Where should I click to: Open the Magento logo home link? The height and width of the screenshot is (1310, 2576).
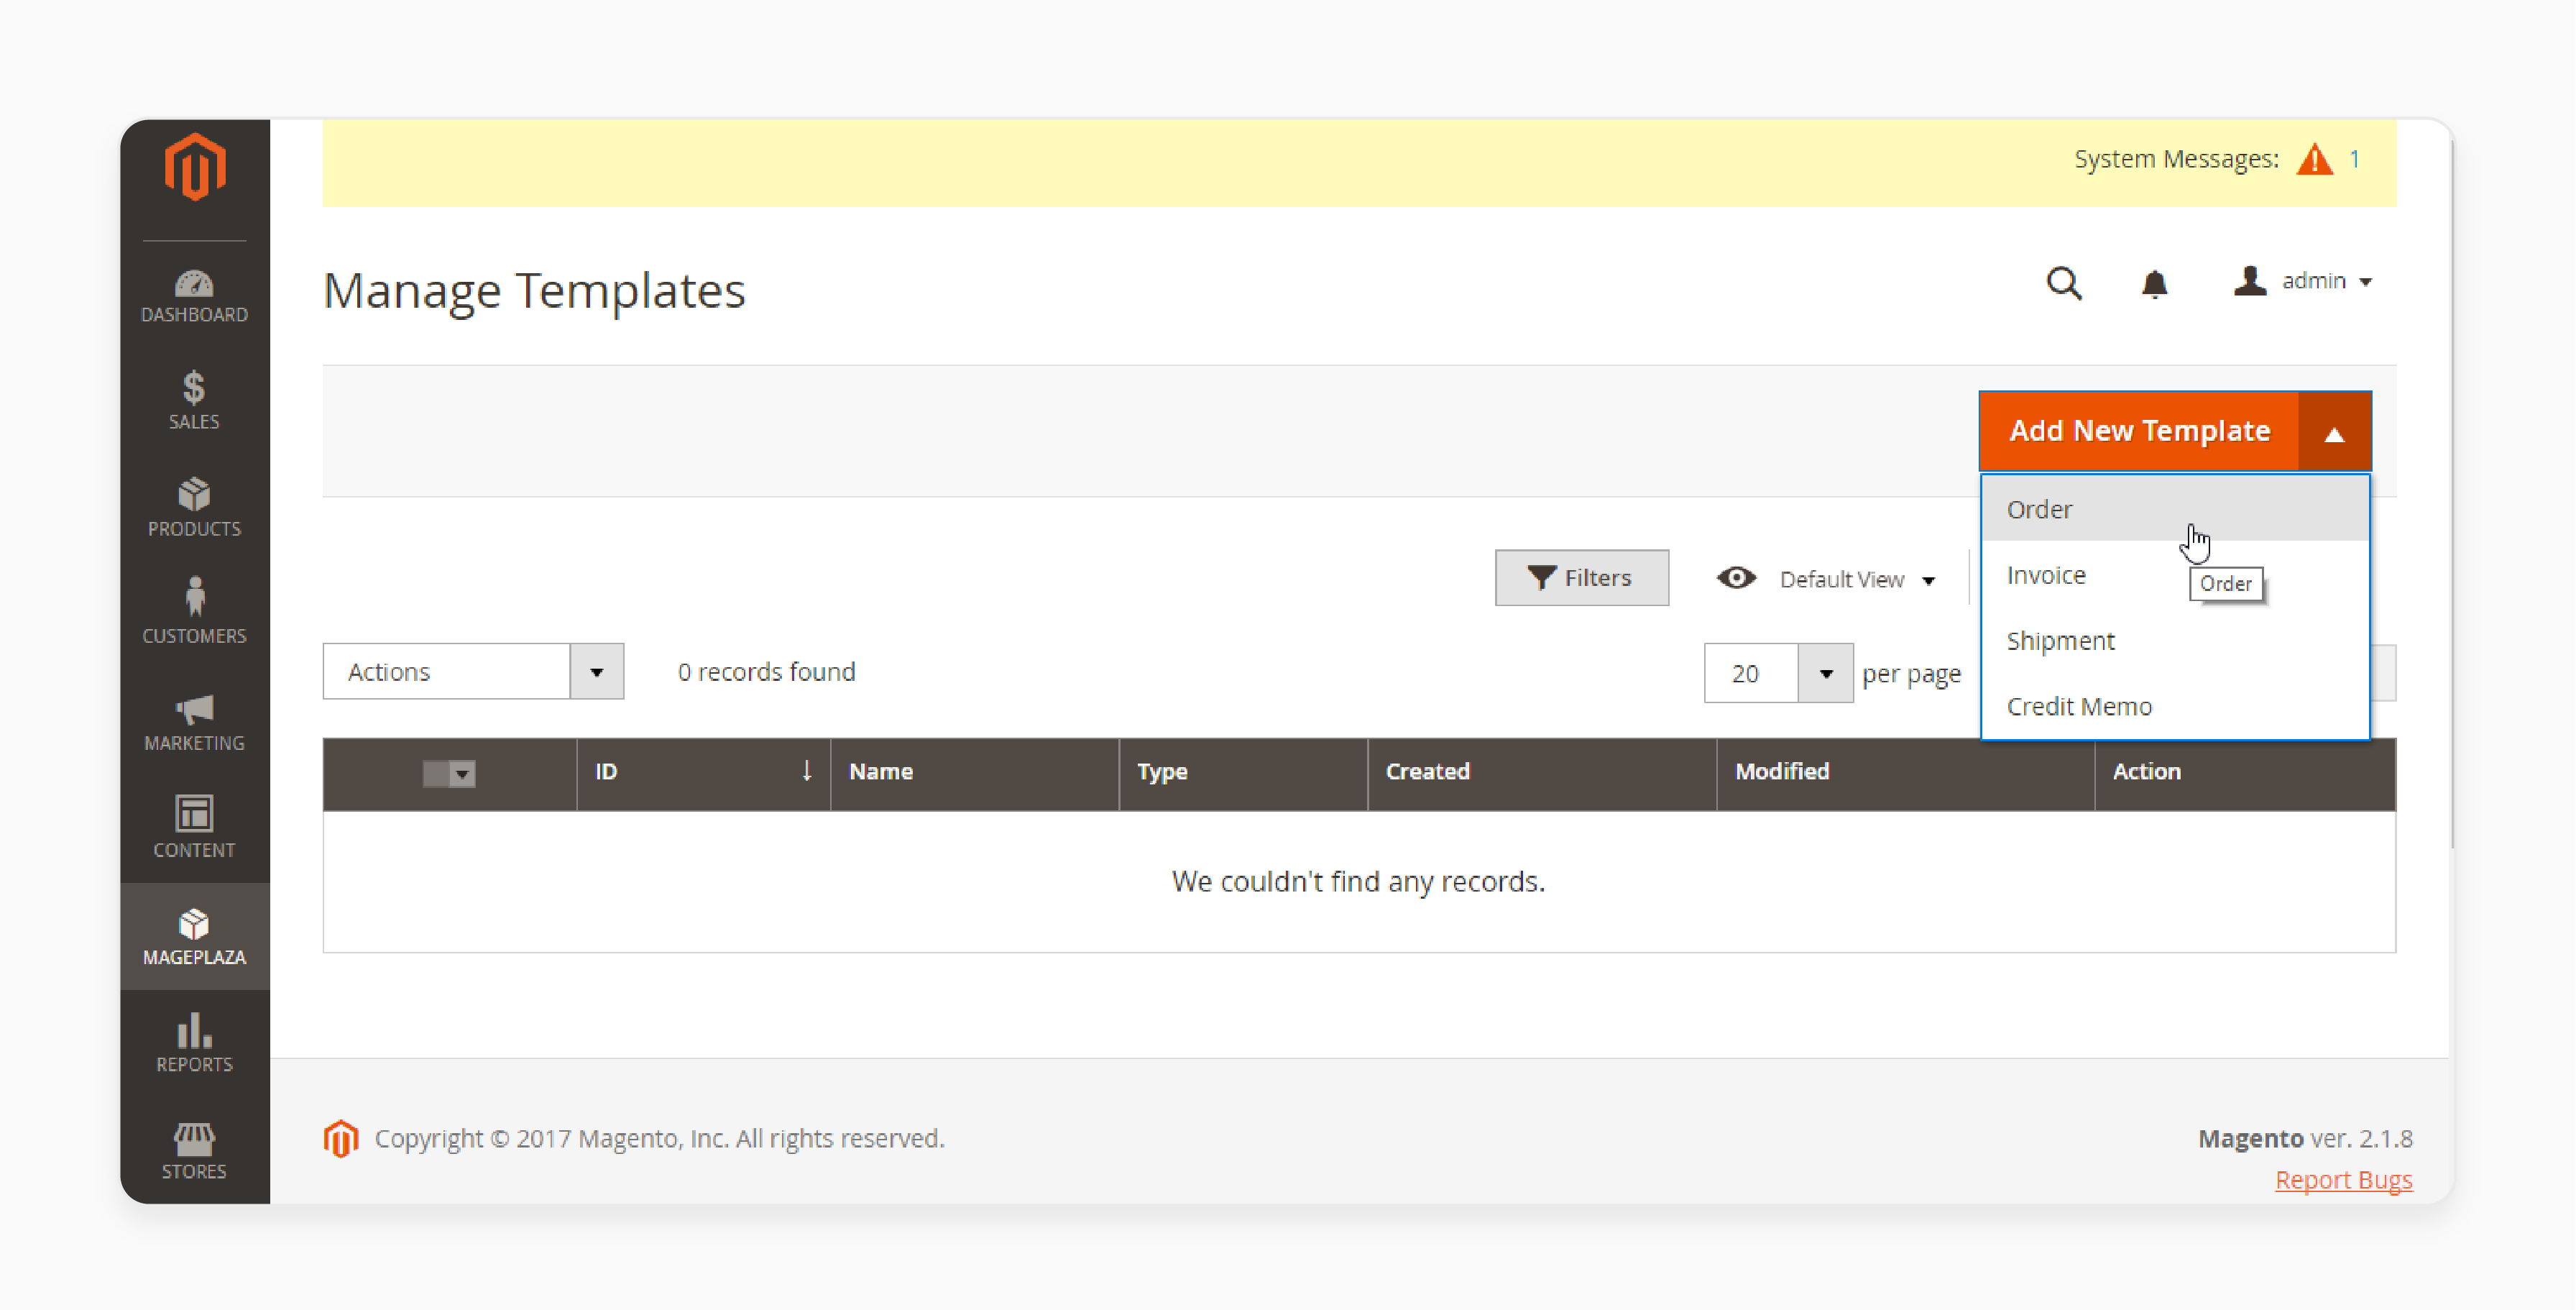(x=195, y=167)
